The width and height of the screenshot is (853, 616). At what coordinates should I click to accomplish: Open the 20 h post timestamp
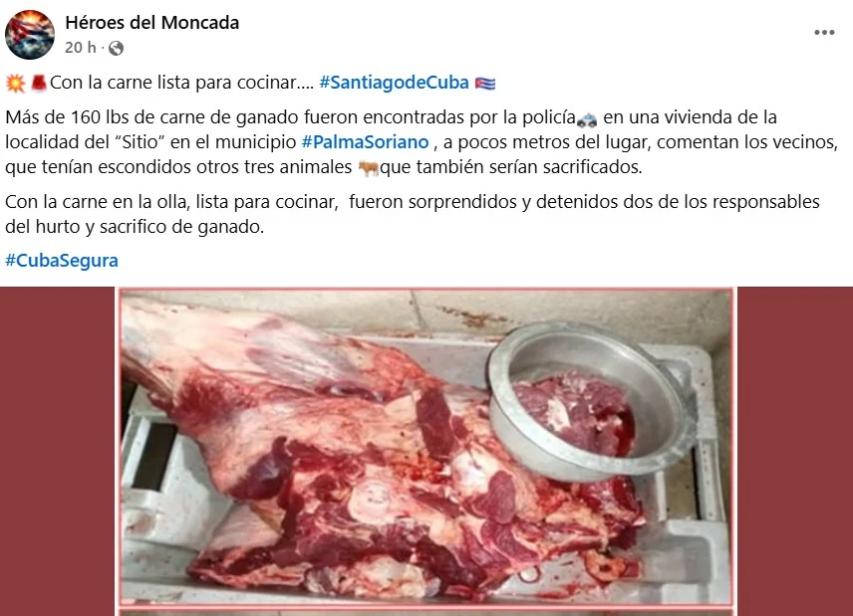click(x=80, y=48)
